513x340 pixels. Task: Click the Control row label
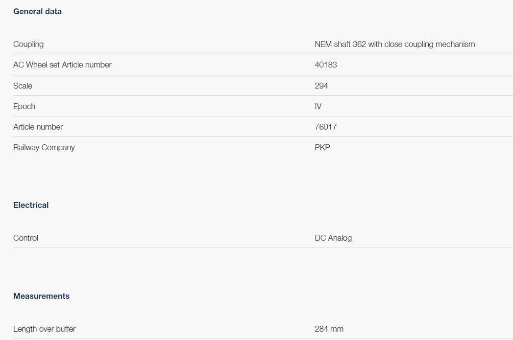25,238
